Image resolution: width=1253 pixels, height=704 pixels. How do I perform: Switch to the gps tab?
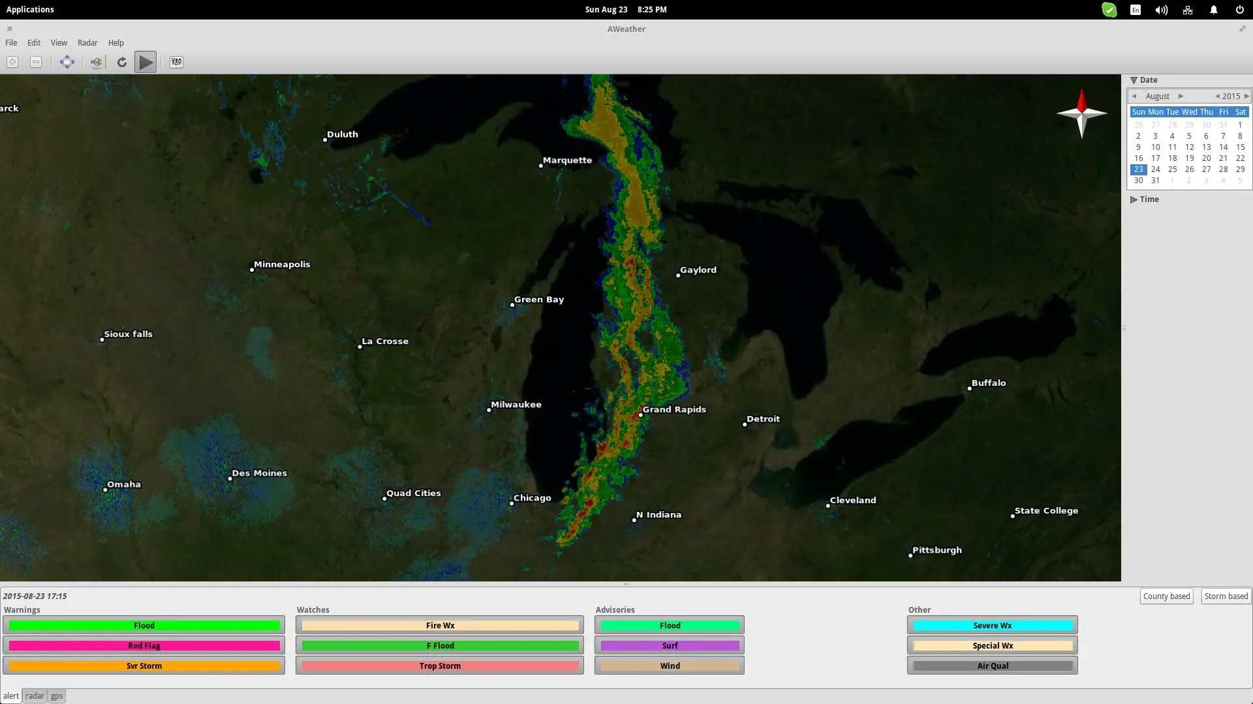[x=57, y=696]
